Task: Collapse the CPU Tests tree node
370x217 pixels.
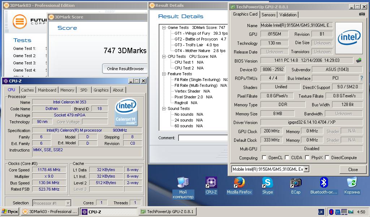Action: [x=164, y=56]
